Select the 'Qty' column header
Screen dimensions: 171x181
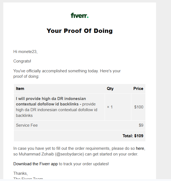(110, 89)
